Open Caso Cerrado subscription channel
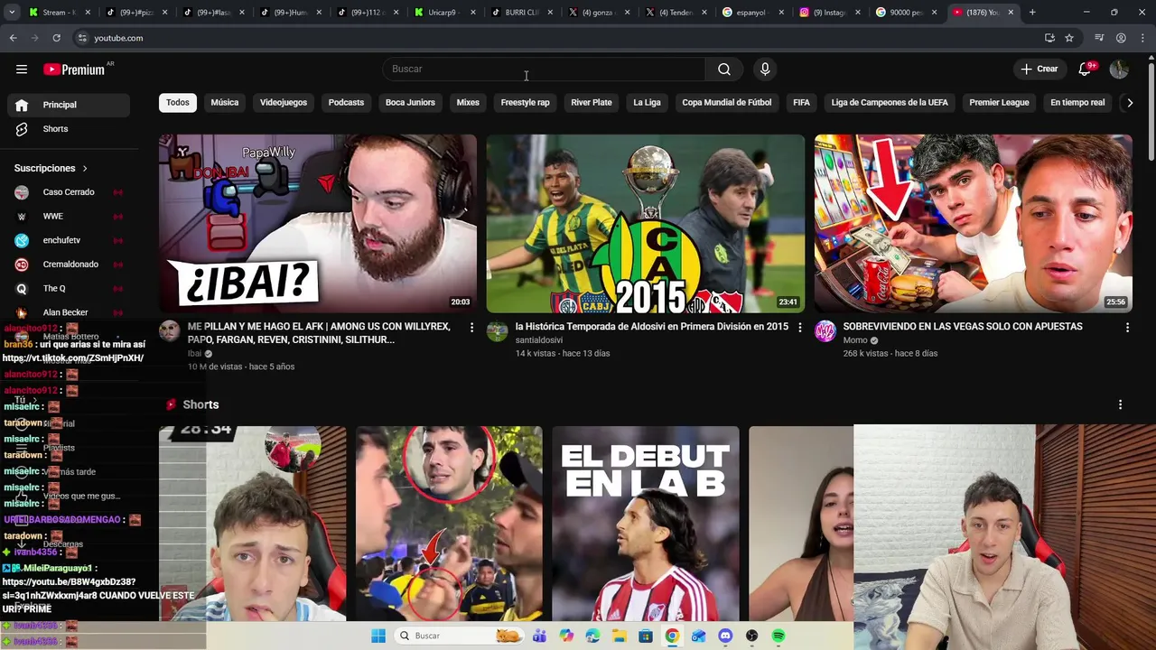This screenshot has height=650, width=1156. 69,192
